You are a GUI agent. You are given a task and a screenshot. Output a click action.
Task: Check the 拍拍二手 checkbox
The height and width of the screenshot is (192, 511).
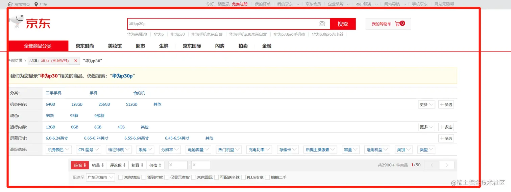point(267,177)
